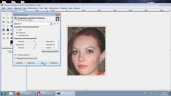171x96 pixels.
Task: Click the Сбросить button
Action: pos(31,63)
